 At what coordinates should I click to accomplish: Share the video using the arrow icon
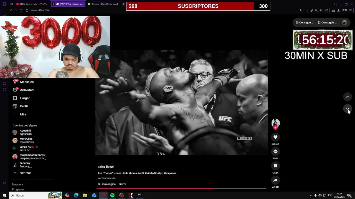(x=275, y=180)
